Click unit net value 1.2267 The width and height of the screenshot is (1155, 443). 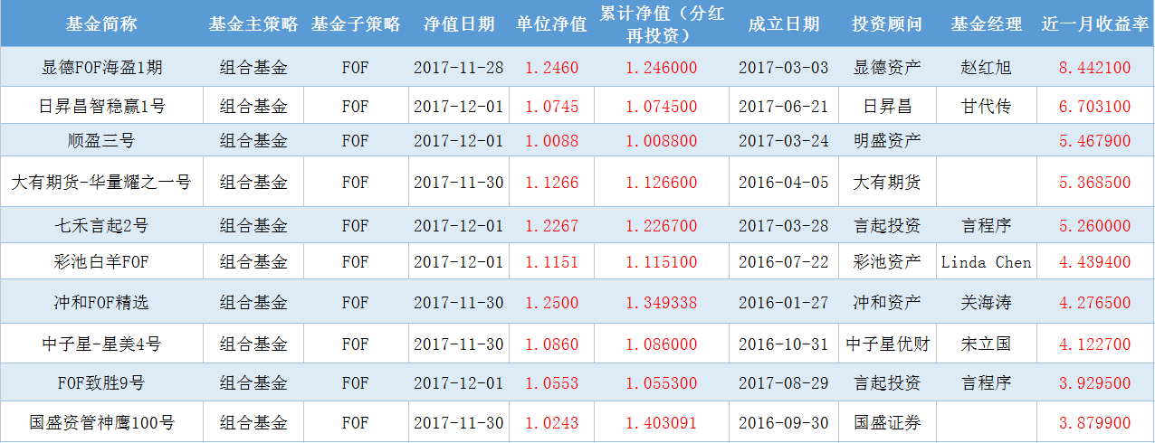point(551,226)
